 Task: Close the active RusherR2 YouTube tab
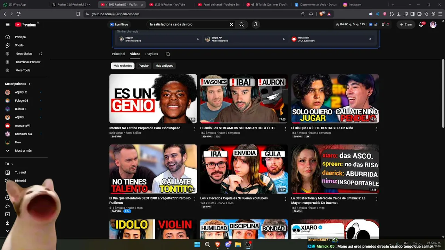click(142, 5)
